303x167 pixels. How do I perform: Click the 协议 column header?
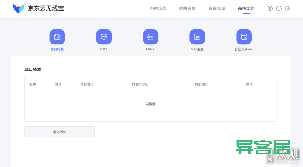point(58,84)
